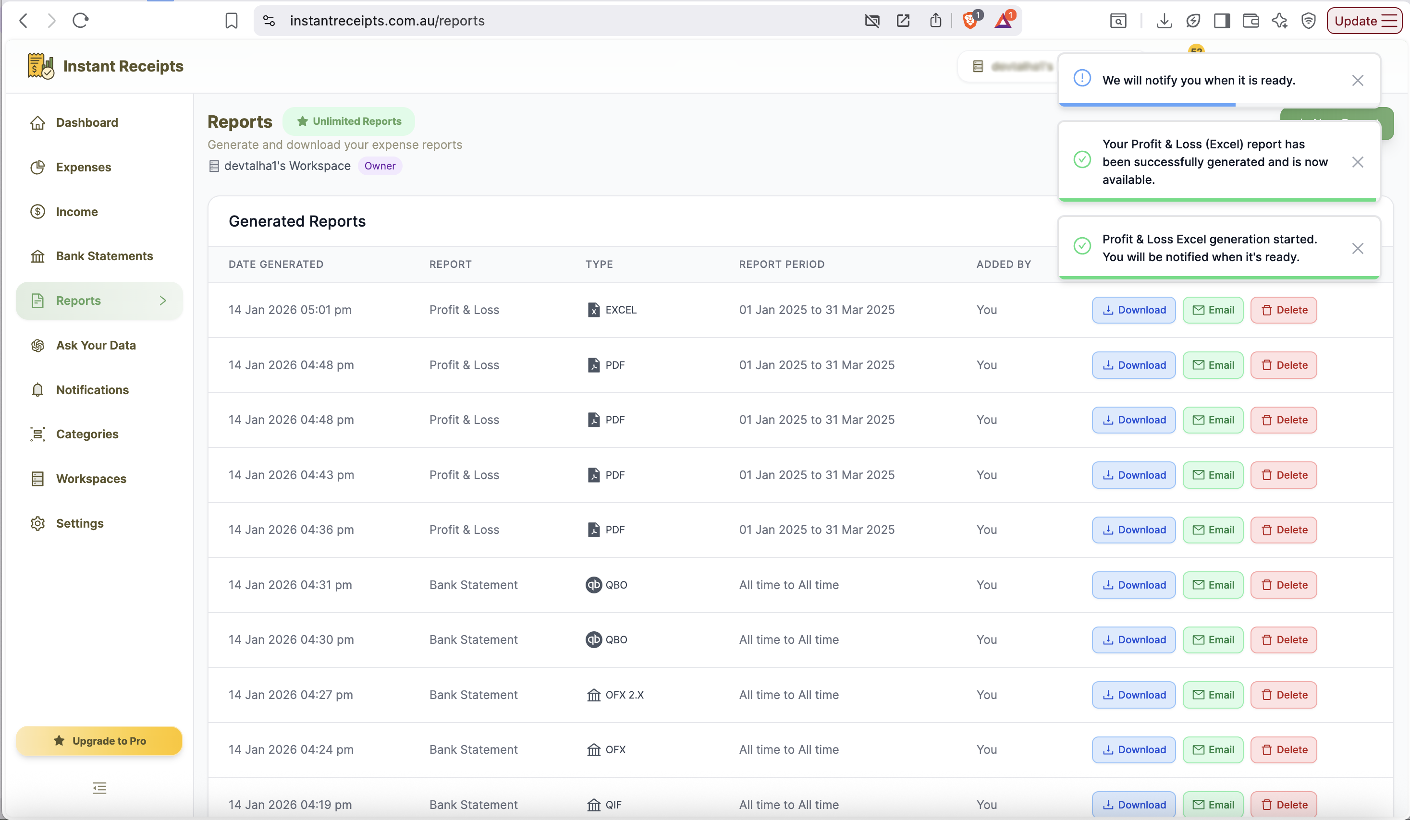Bookmark this page icon

click(x=231, y=21)
